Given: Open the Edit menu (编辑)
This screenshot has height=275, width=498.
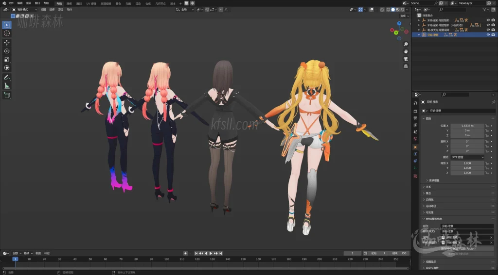Looking at the screenshot, I should 19,3.
